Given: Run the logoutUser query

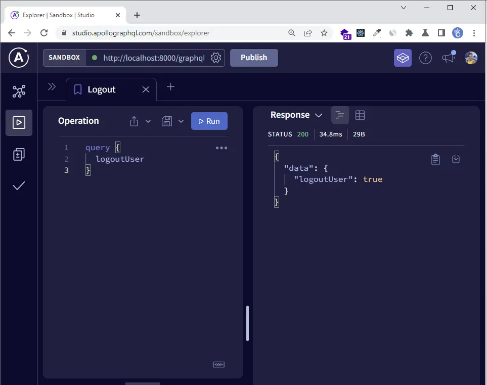Looking at the screenshot, I should click(x=209, y=121).
